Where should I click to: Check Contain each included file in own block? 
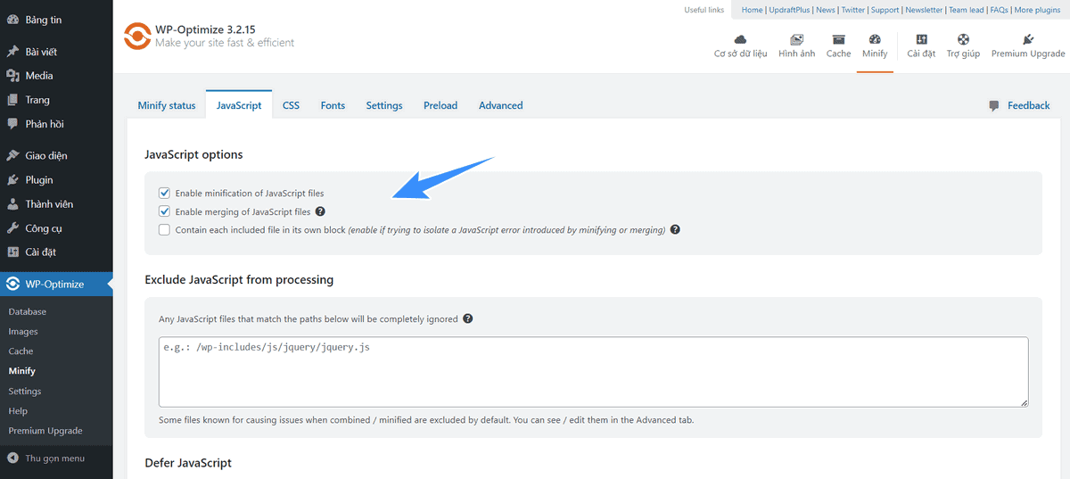pos(164,230)
